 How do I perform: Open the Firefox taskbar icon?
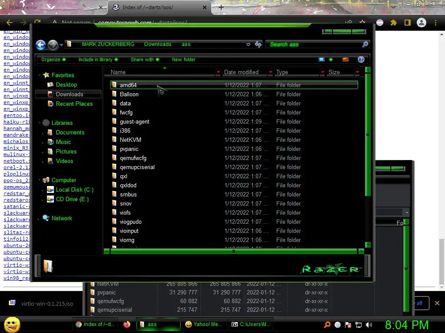coord(127,324)
